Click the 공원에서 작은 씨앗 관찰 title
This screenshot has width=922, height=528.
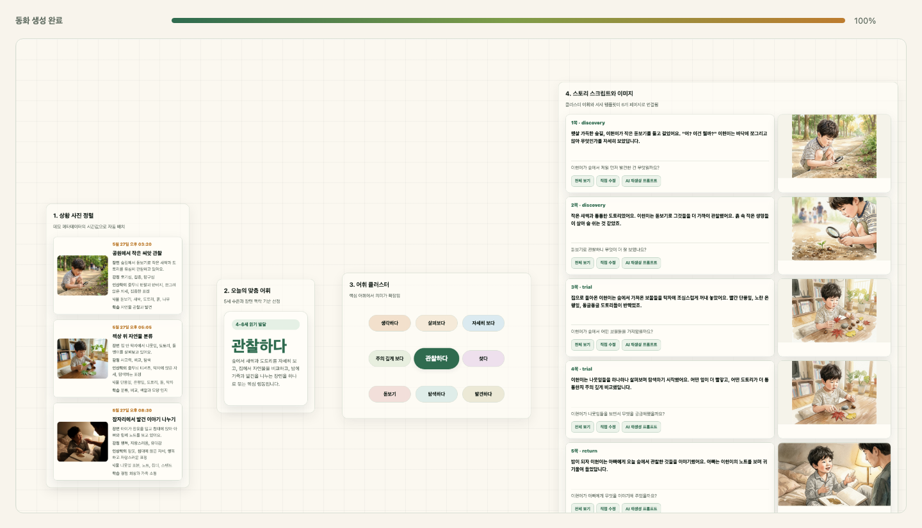(137, 253)
